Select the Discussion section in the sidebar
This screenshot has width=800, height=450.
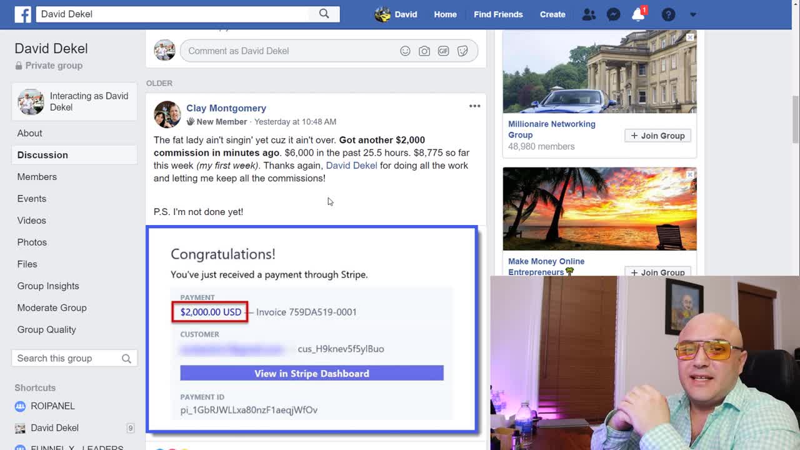[x=74, y=155]
